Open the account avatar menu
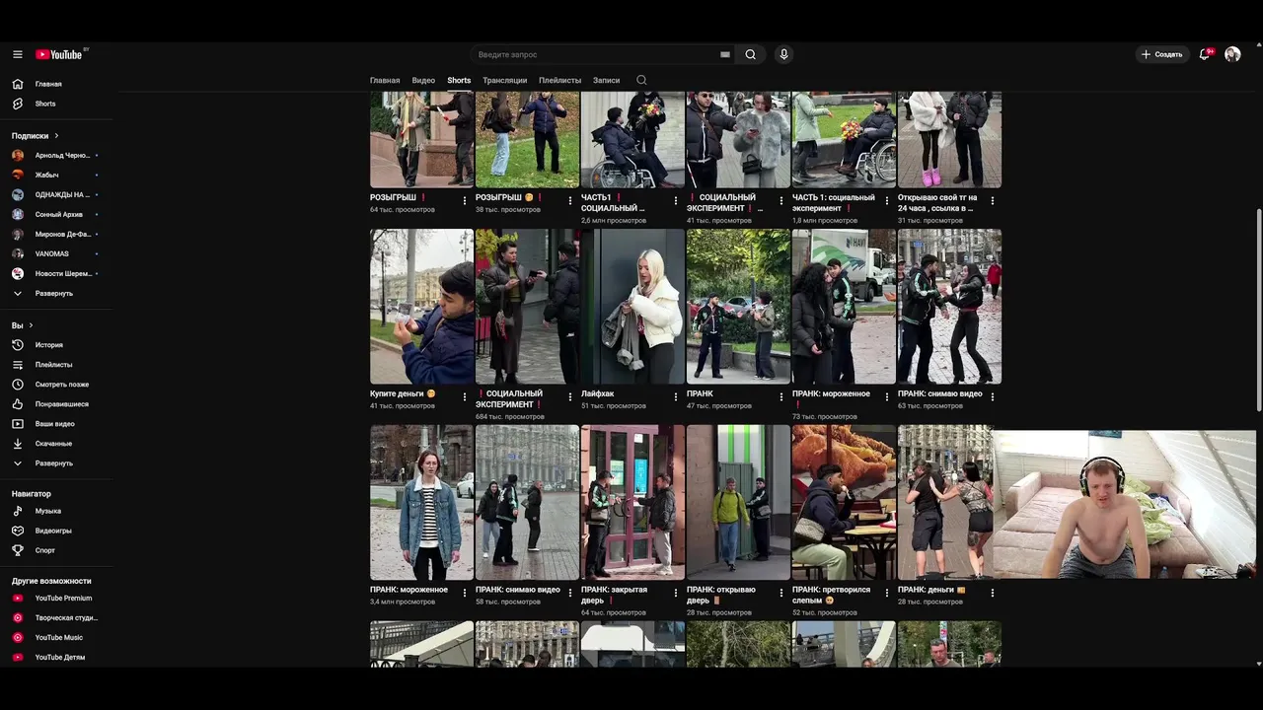The image size is (1263, 710). (1232, 54)
